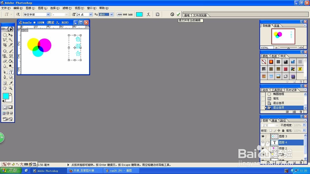Open the anti-aliasing method dropdown

112,15
